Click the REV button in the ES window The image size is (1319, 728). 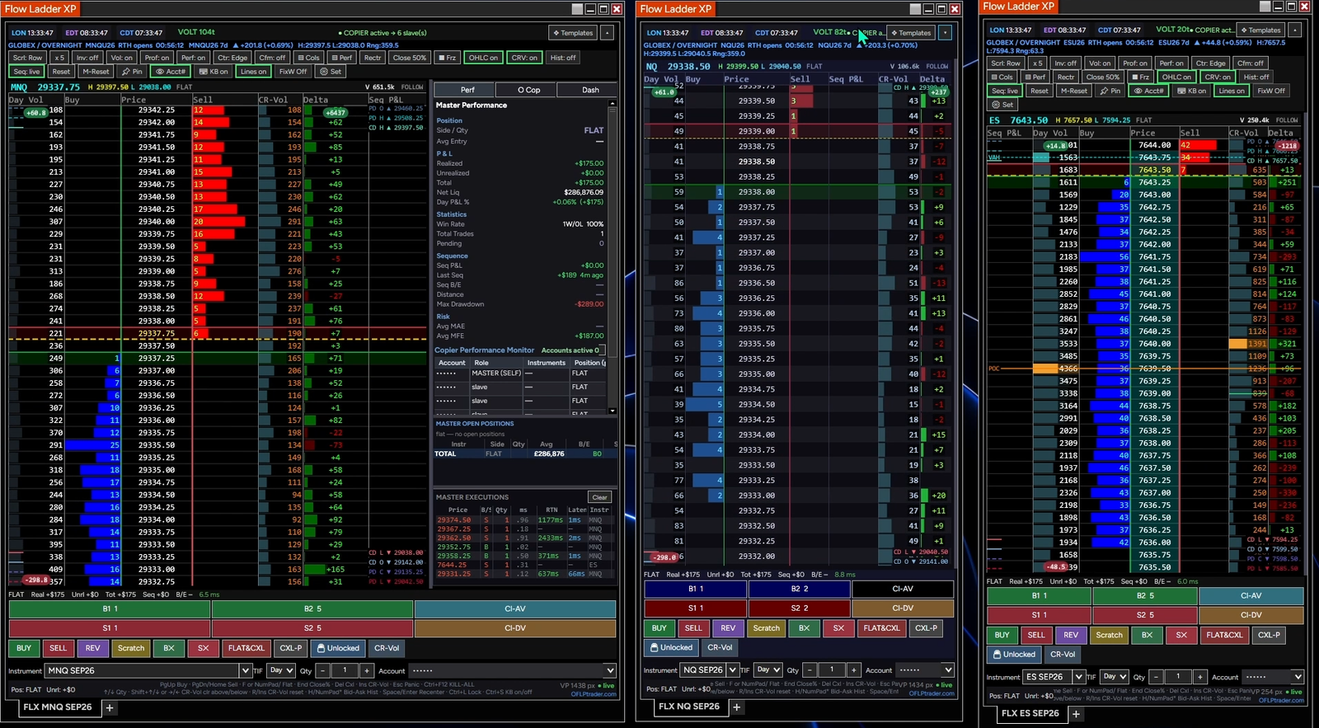click(x=1070, y=635)
